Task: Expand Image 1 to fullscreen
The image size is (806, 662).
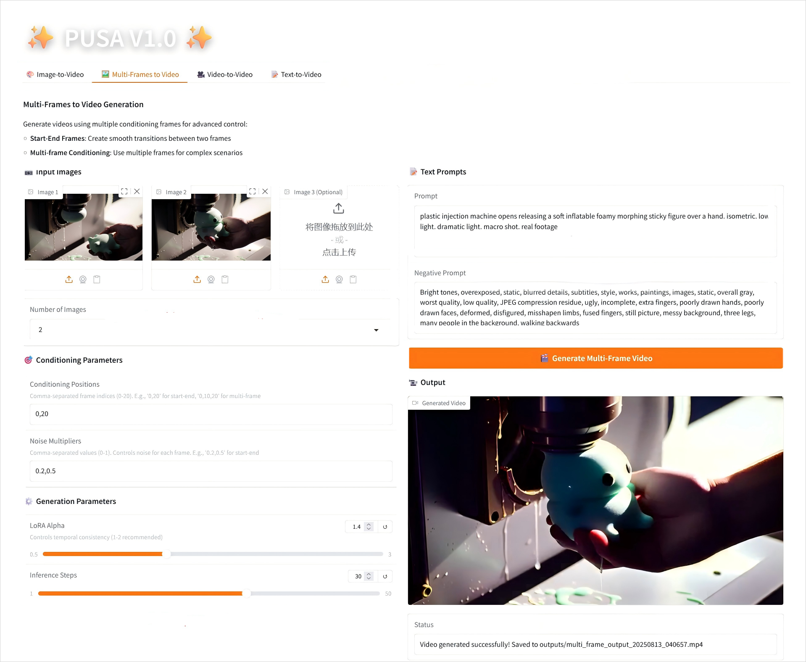Action: pyautogui.click(x=124, y=191)
